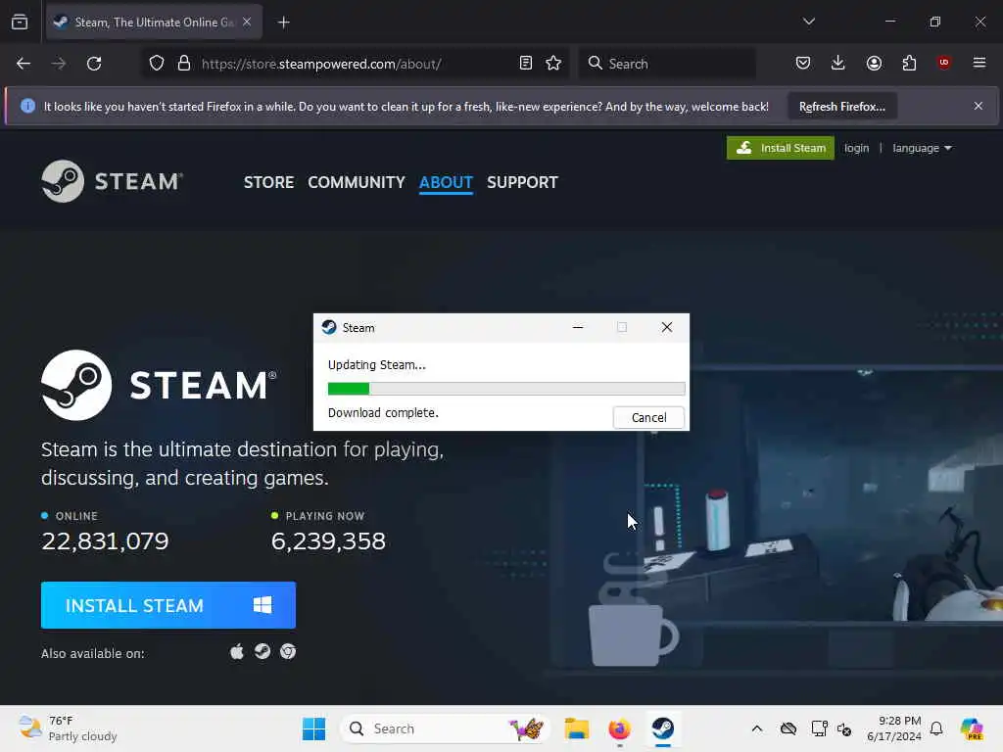The height and width of the screenshot is (752, 1003).
Task: Open the Firefox hamburger menu
Action: [979, 63]
